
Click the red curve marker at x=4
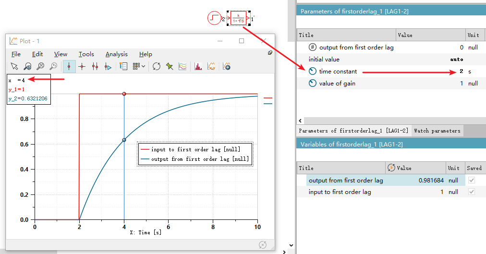[x=124, y=94]
